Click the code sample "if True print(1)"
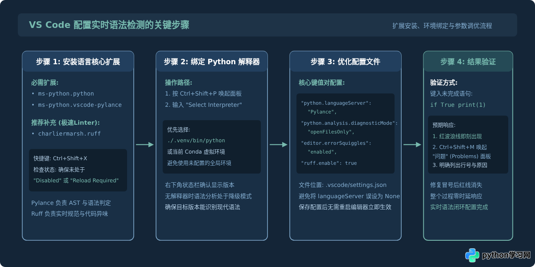 pos(458,105)
